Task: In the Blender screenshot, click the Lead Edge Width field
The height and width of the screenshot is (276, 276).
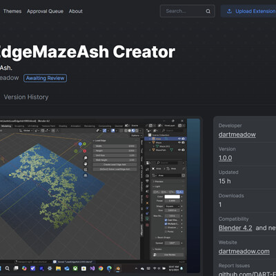Action: pos(115,146)
